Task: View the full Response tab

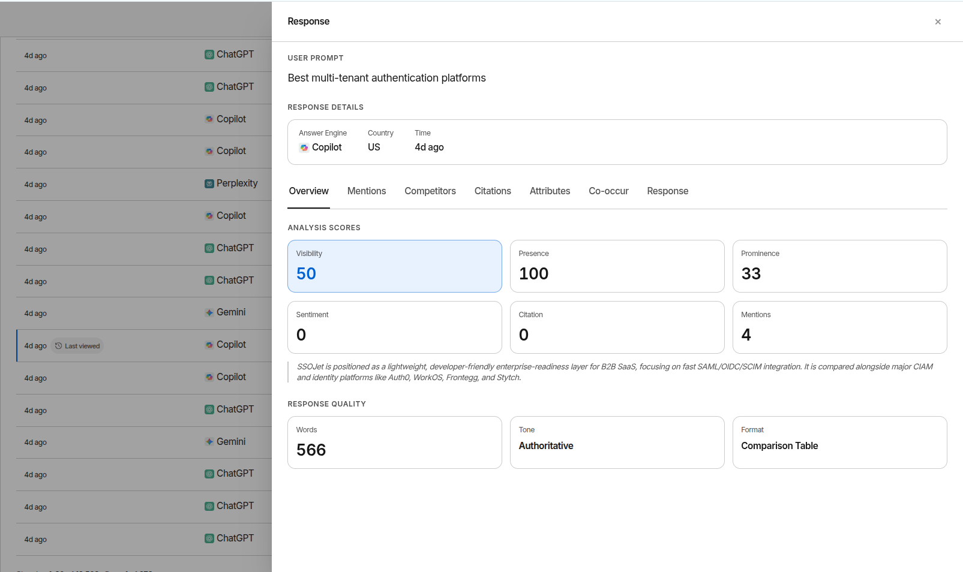Action: (x=668, y=191)
